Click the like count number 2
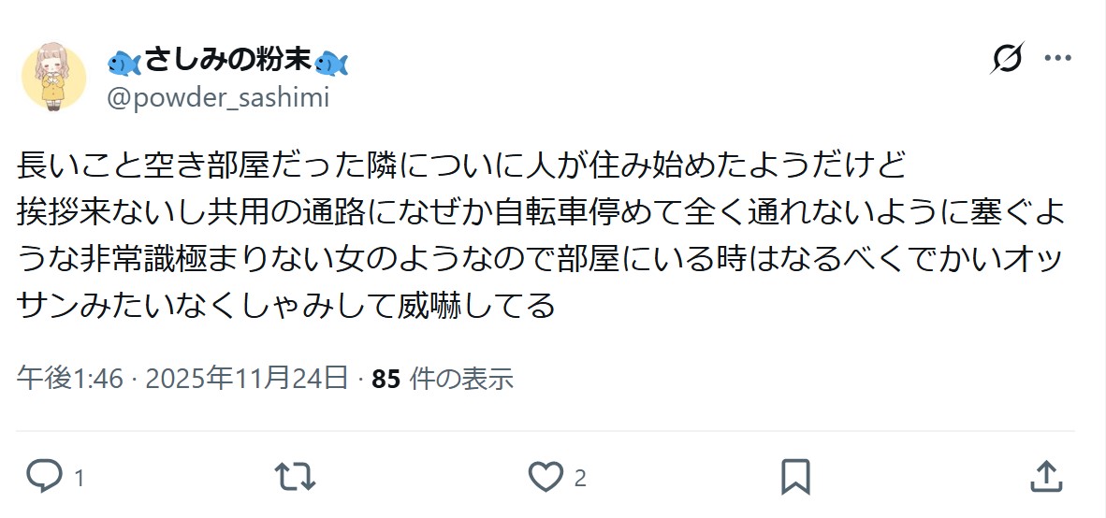The width and height of the screenshot is (1106, 518). 580,479
